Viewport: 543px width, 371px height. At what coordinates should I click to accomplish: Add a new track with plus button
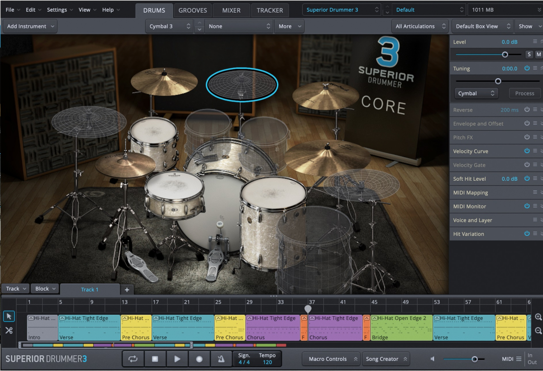click(x=127, y=290)
